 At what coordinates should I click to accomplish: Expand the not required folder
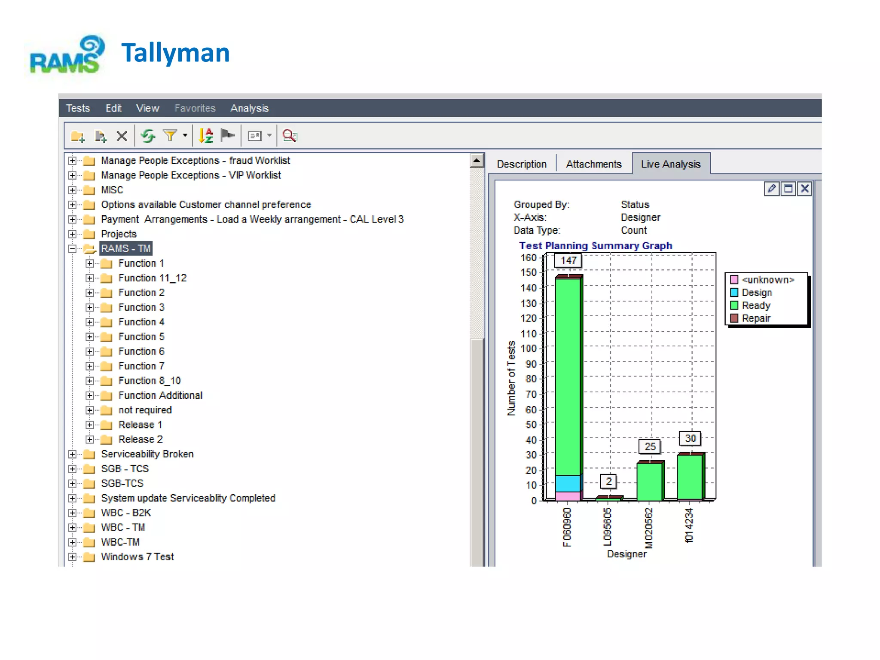coord(89,410)
